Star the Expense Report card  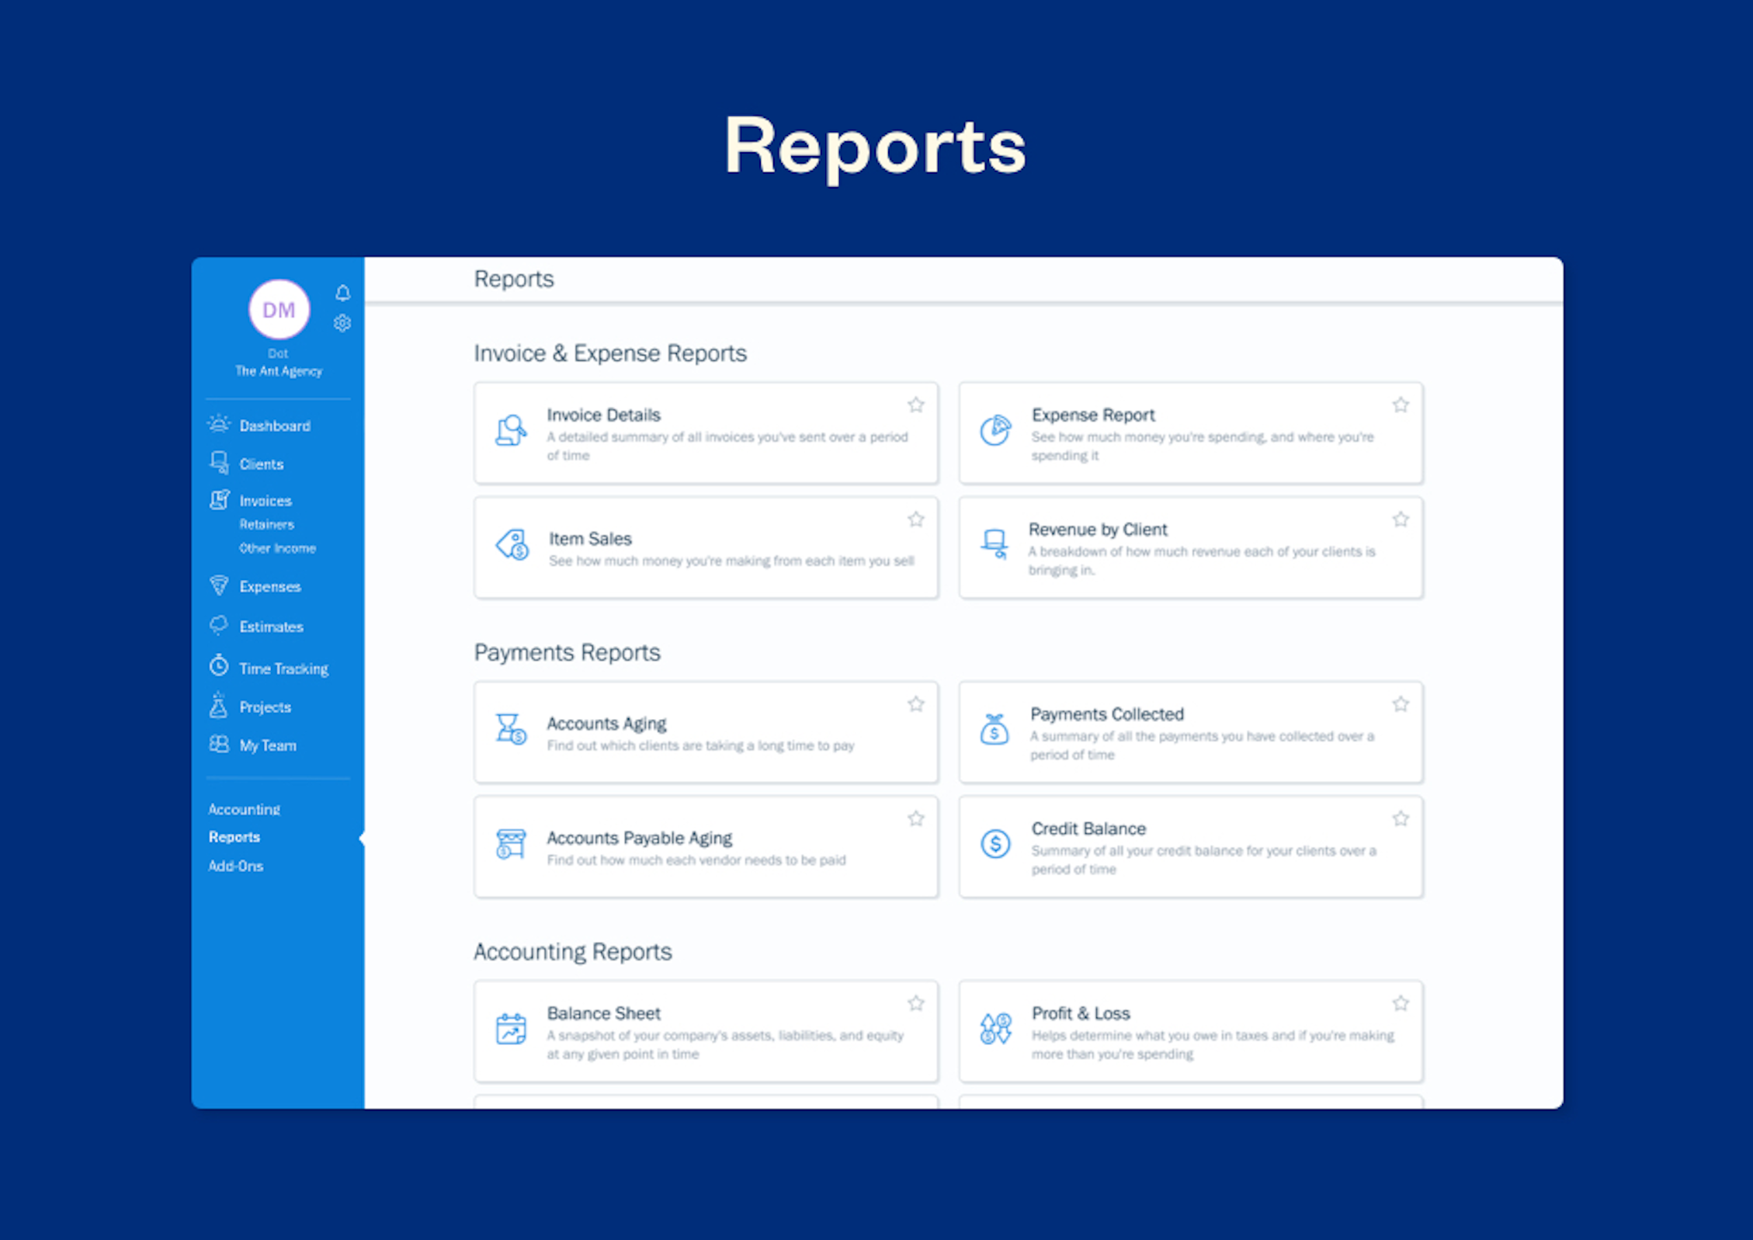coord(1400,405)
